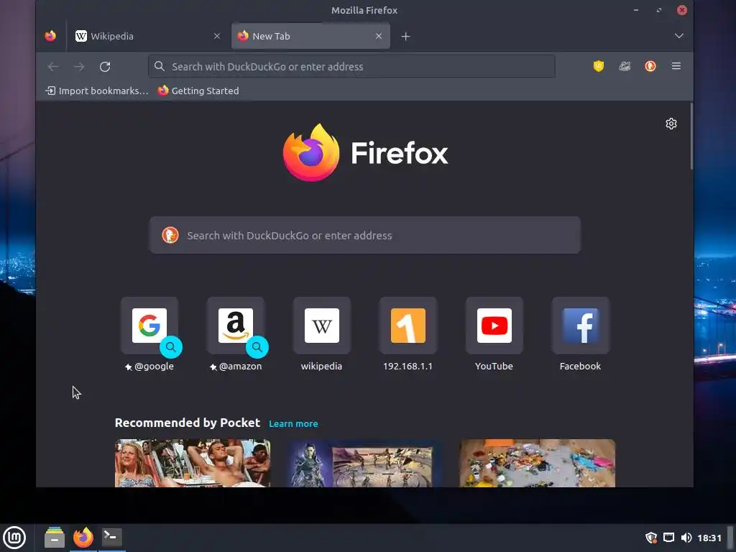The height and width of the screenshot is (552, 736).
Task: Click the security shield tray icon
Action: pos(651,538)
